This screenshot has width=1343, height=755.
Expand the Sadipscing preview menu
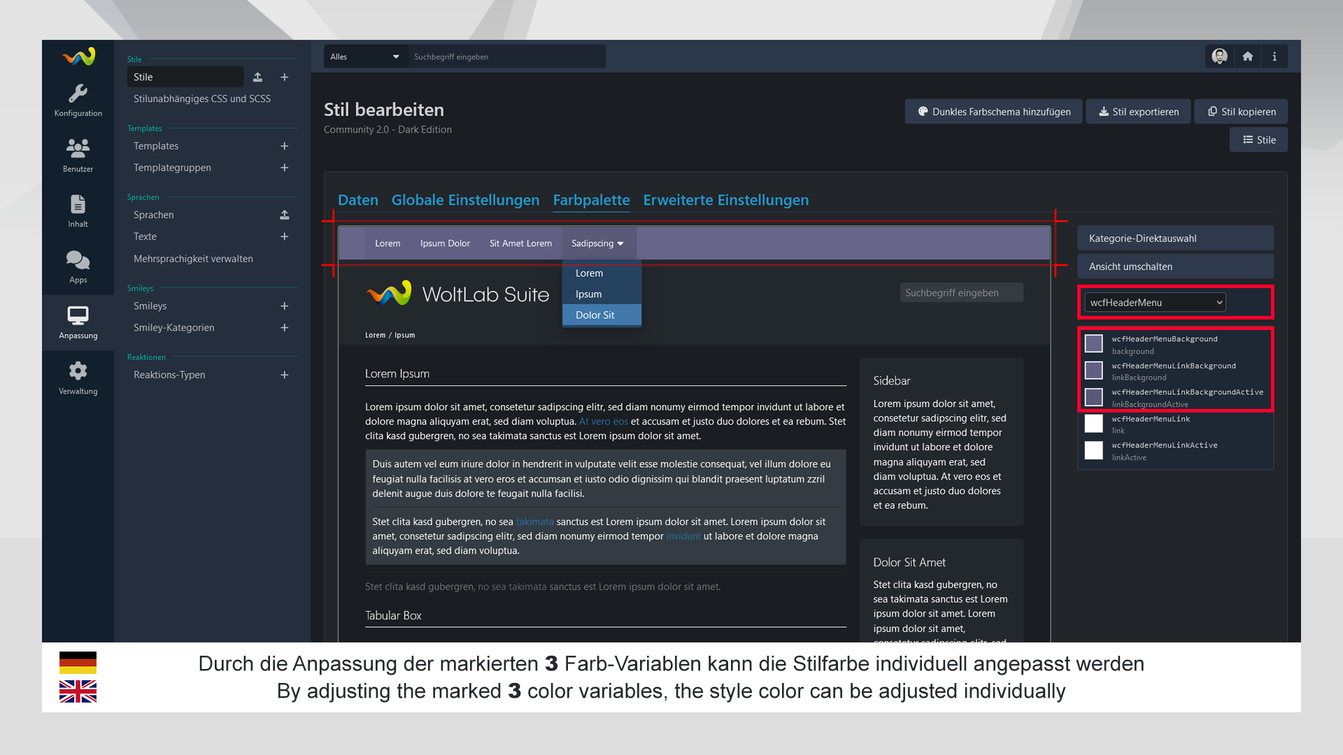click(597, 243)
